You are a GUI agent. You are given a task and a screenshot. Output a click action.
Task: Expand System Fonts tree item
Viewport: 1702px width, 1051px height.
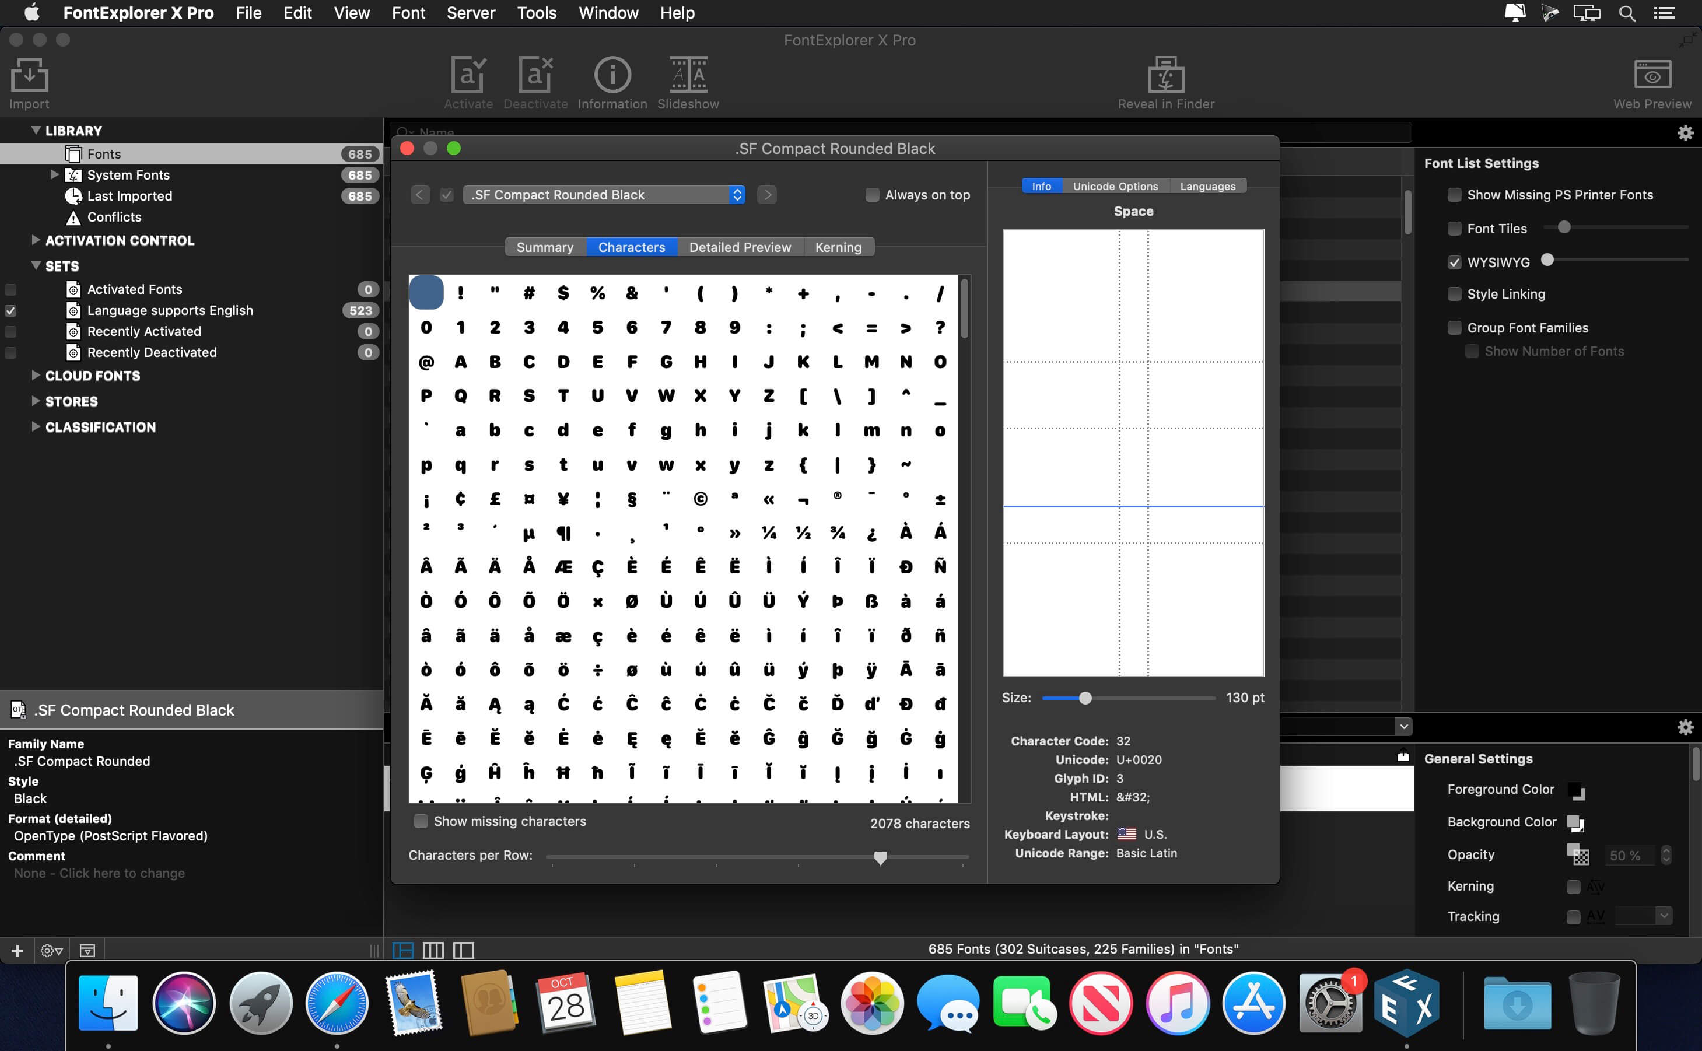click(x=54, y=174)
